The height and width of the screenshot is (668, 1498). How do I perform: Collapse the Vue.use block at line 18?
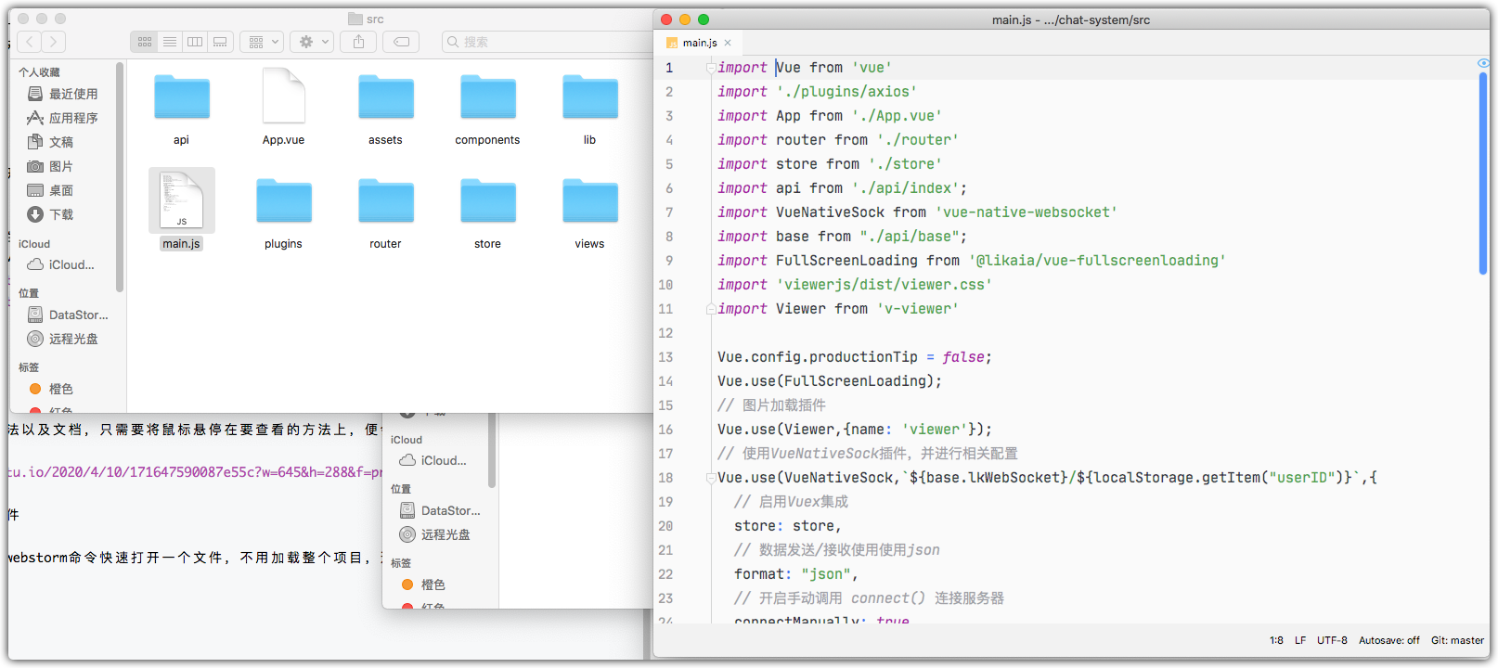(x=711, y=478)
